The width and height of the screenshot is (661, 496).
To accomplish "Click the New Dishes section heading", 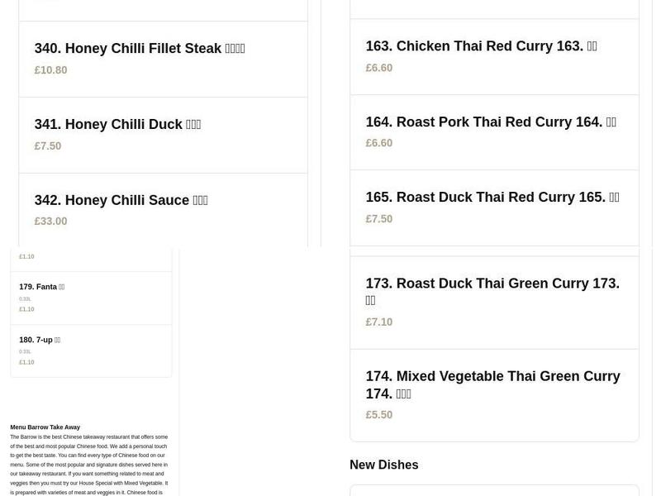I will coord(384,465).
